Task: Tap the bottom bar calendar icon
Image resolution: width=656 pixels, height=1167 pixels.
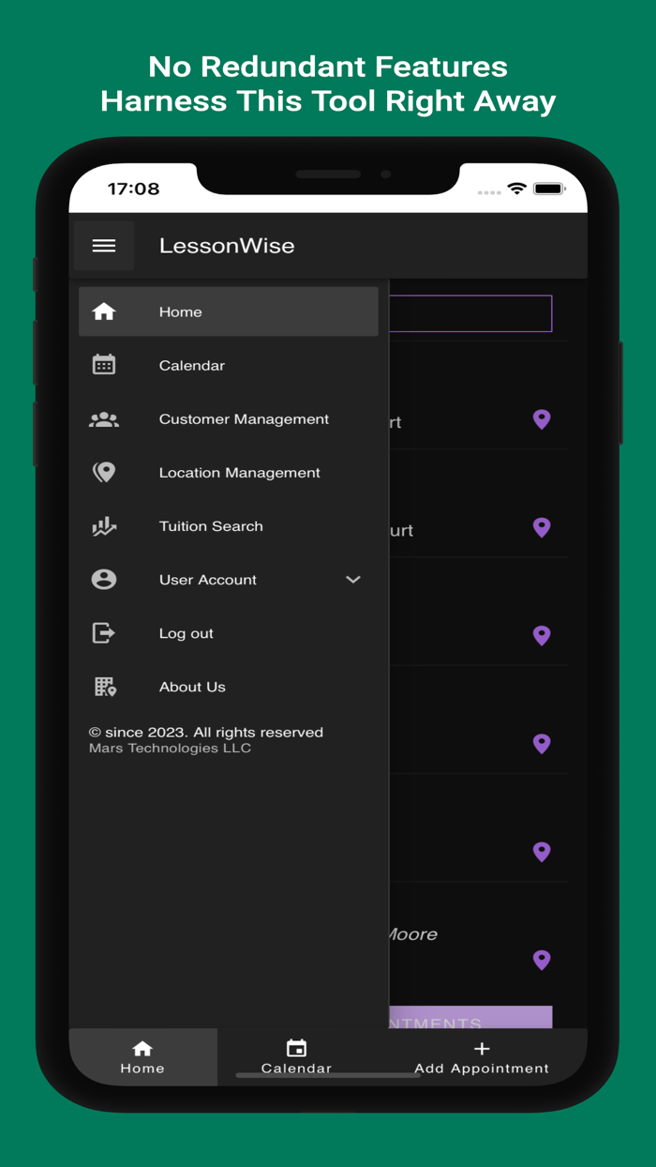Action: [296, 1048]
